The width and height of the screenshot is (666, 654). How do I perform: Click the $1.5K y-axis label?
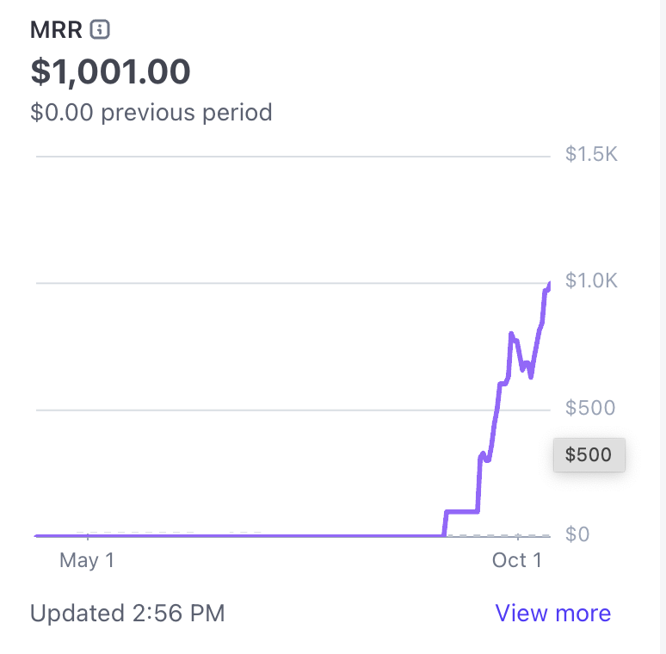tap(591, 155)
